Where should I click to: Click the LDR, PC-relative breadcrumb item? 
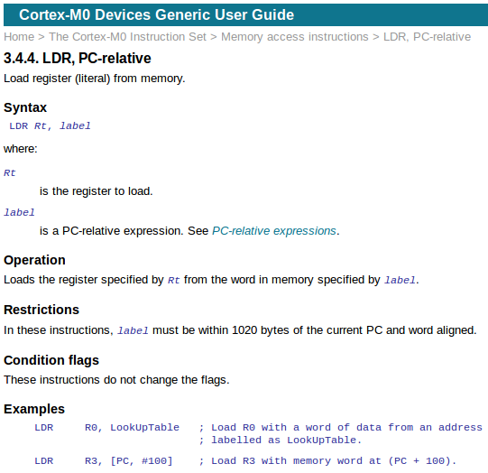pos(427,37)
